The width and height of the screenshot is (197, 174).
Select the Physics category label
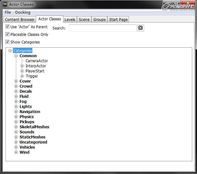coord(27,117)
